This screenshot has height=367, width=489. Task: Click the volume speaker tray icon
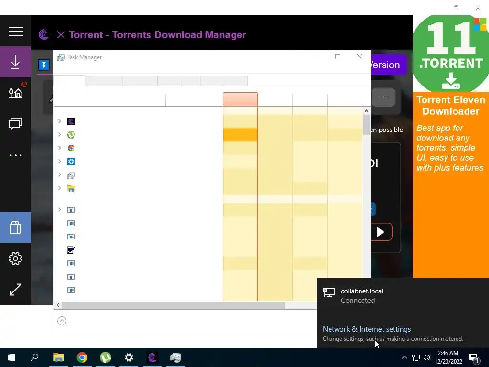[427, 357]
